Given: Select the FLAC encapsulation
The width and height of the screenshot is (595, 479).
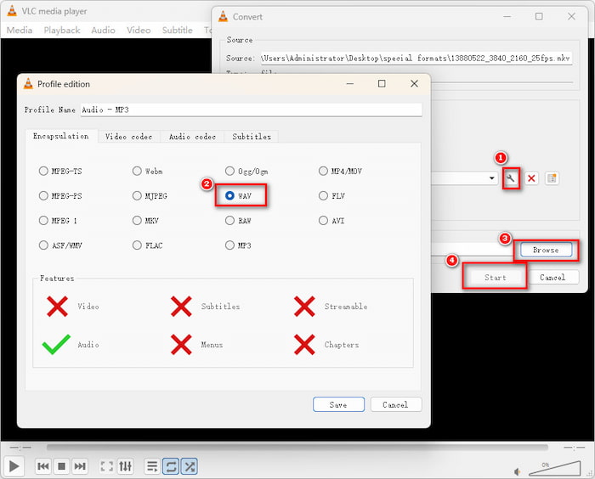Looking at the screenshot, I should (148, 245).
